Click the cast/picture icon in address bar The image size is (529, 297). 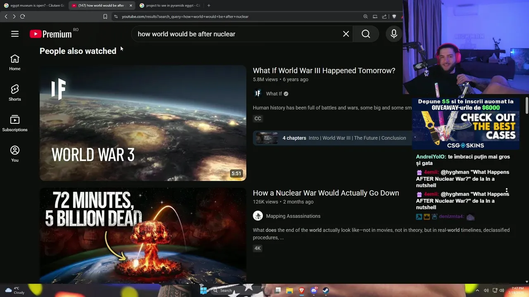[375, 16]
